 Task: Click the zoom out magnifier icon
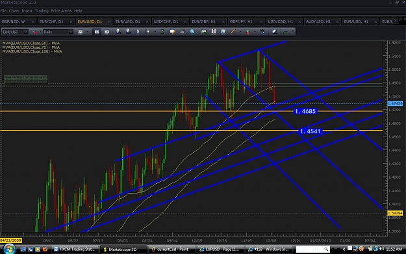point(128,32)
